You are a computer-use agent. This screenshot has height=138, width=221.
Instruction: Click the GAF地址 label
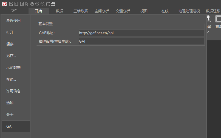(x=47, y=33)
